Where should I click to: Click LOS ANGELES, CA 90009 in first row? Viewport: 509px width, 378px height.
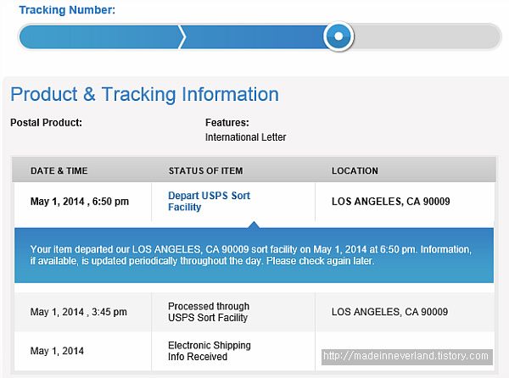(x=390, y=202)
